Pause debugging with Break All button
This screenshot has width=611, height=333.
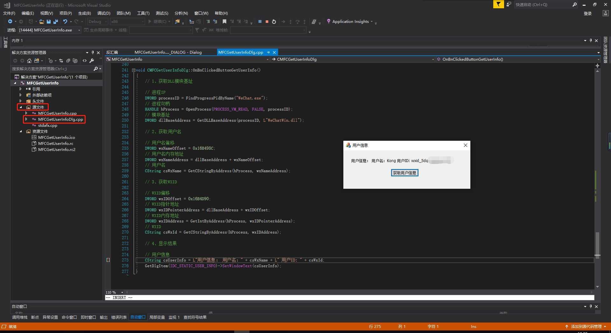point(260,21)
